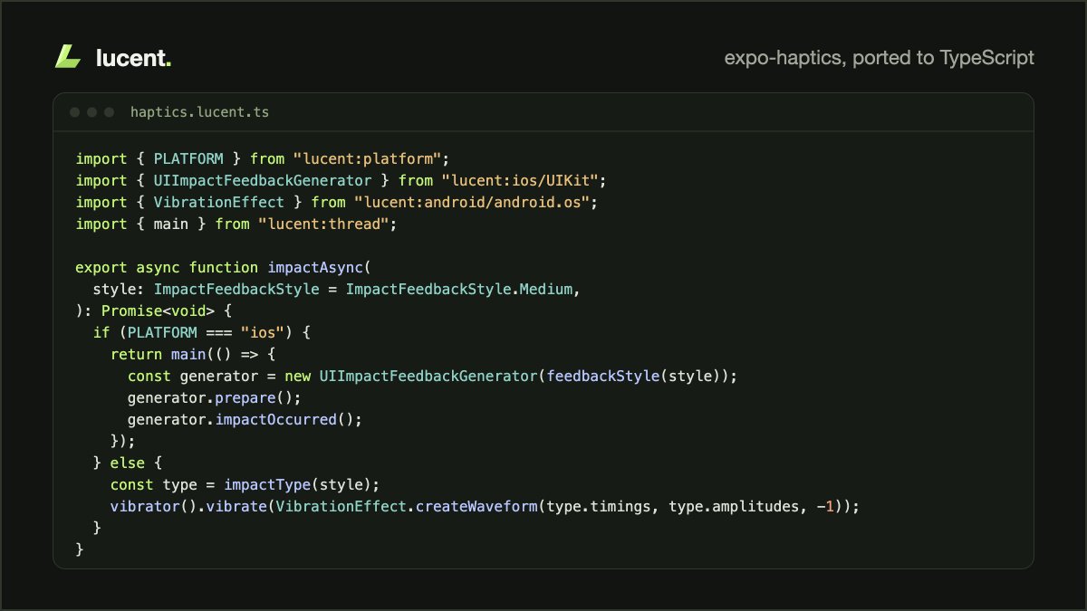Click the "return main(() => {" line

[x=192, y=354]
